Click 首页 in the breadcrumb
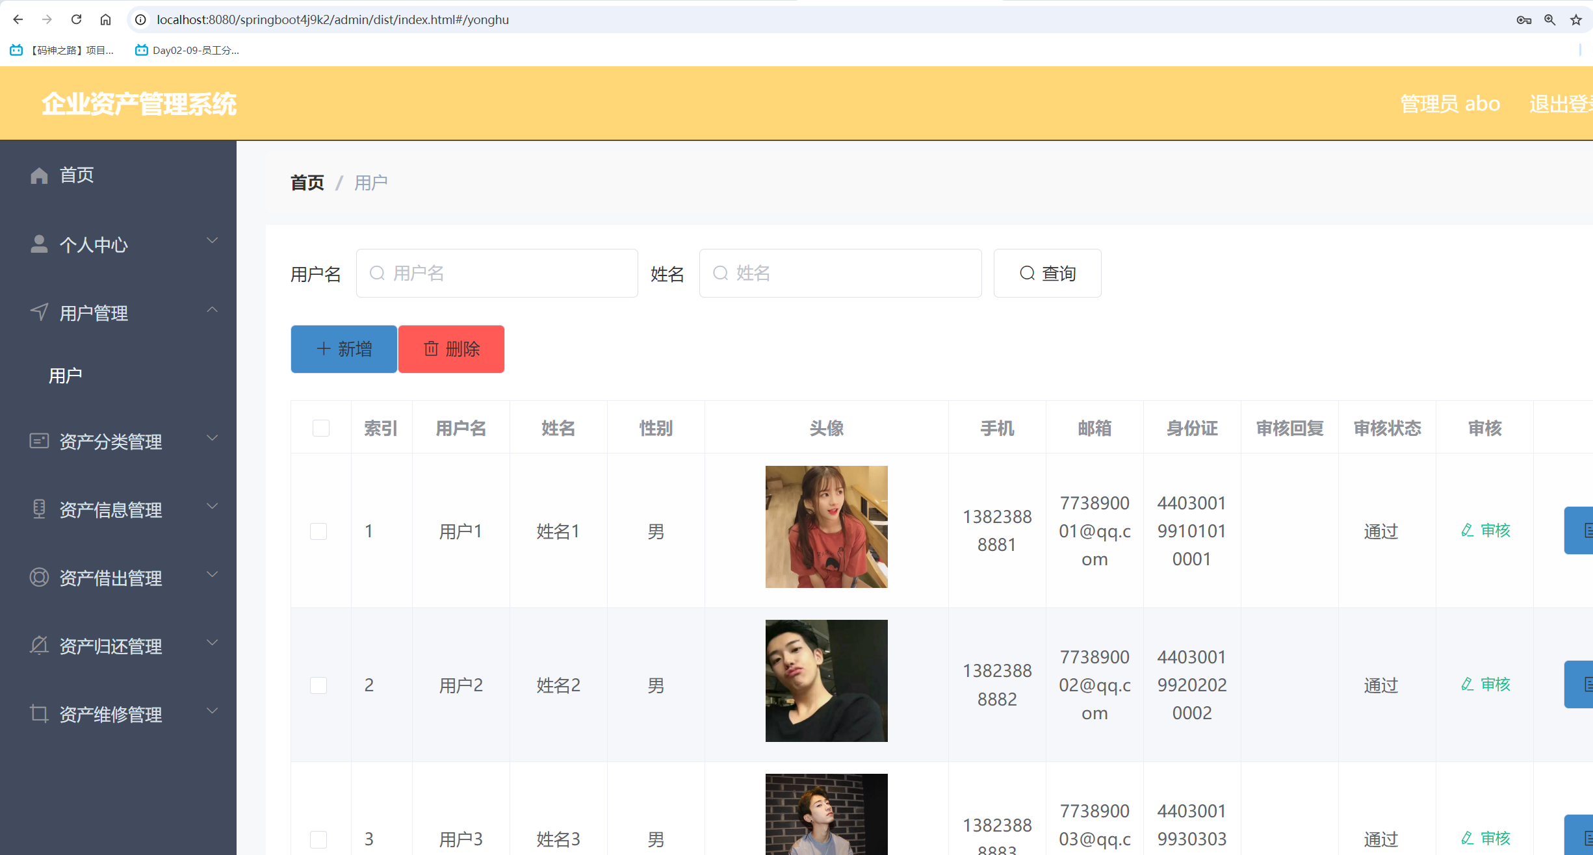 (307, 182)
